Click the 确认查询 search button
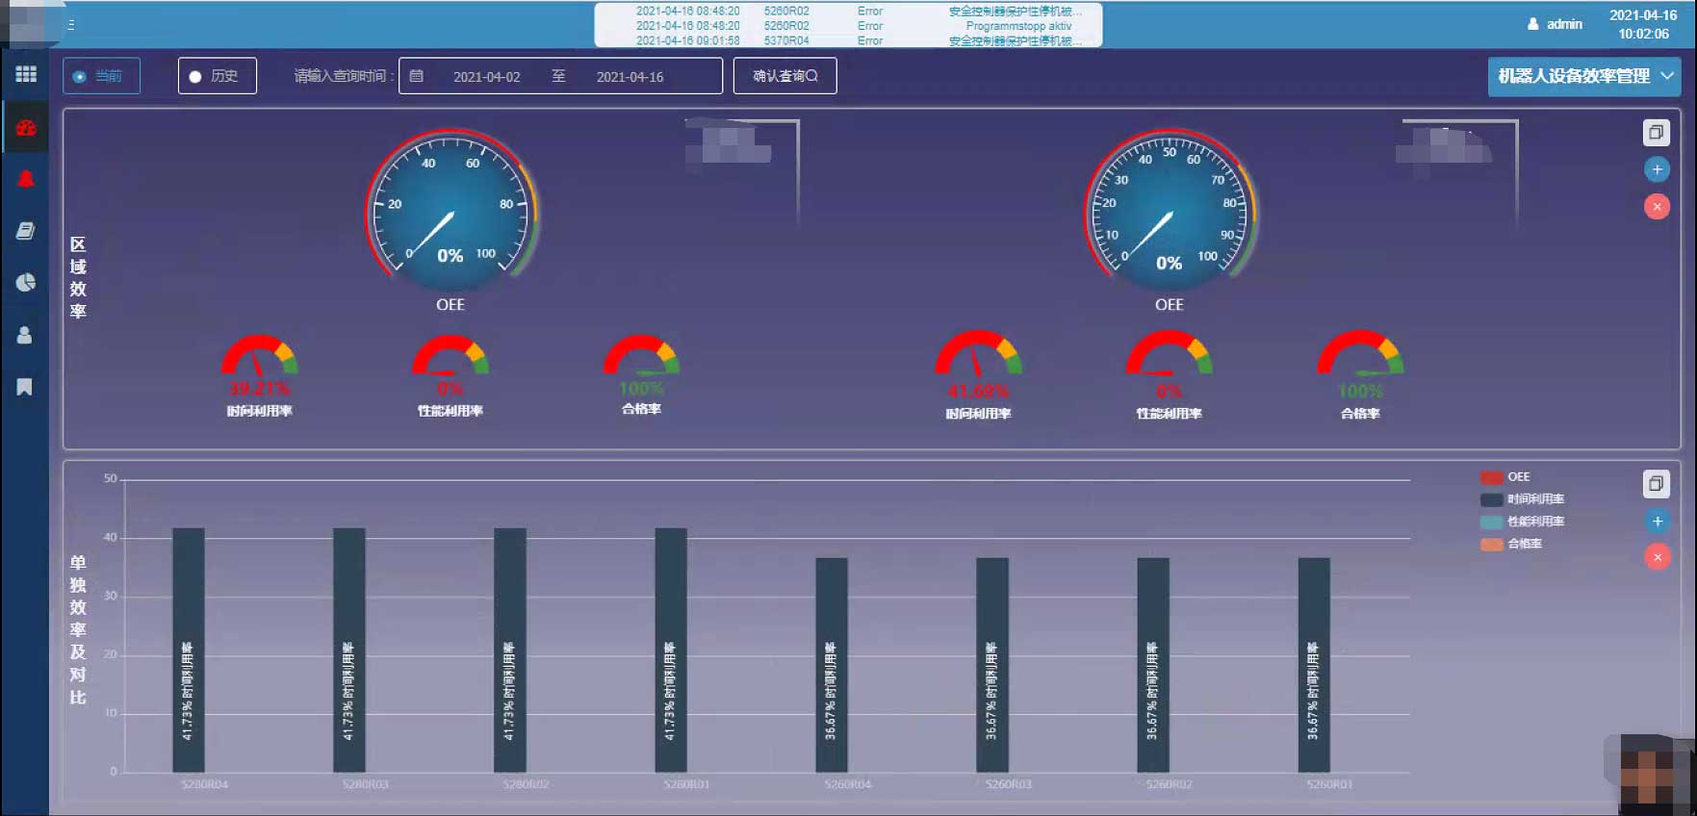The width and height of the screenshot is (1697, 816). click(x=784, y=76)
